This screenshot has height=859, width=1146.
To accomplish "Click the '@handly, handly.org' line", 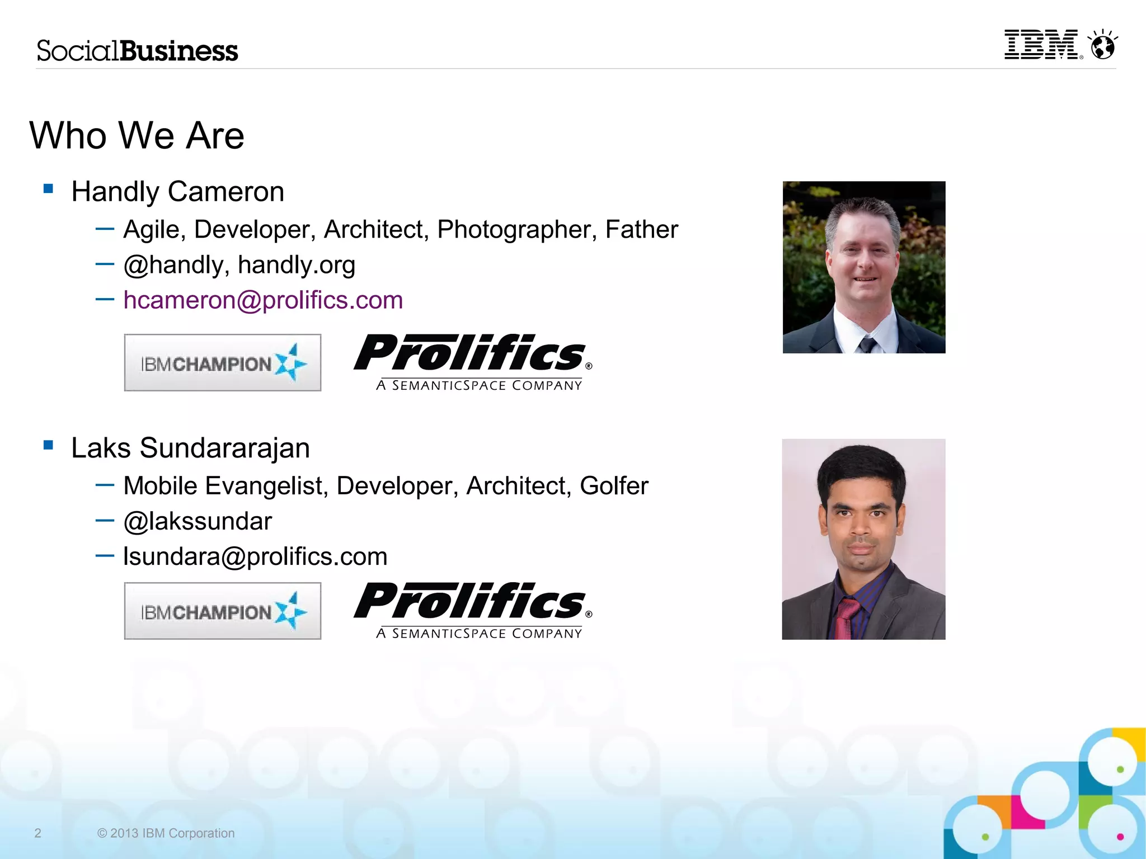I will coord(239,265).
